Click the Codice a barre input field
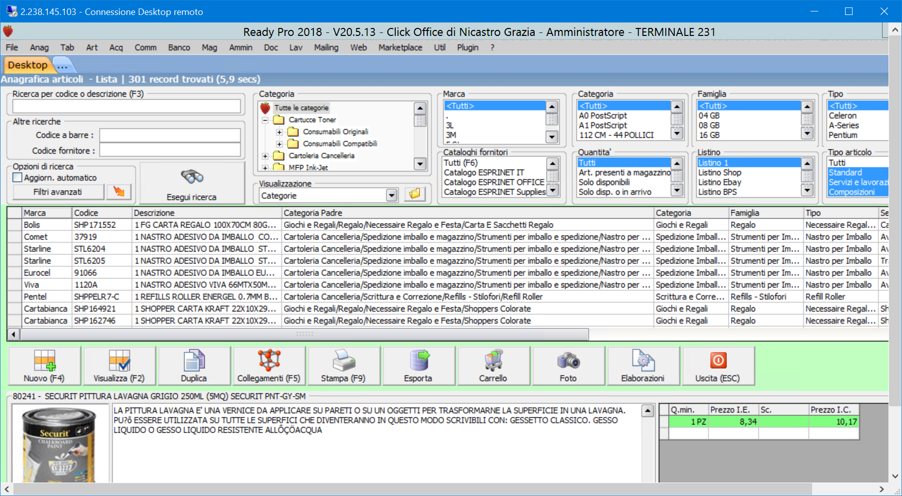 170,135
